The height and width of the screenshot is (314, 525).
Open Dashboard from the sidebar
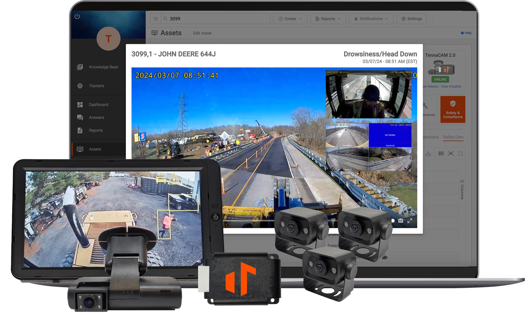tap(98, 105)
